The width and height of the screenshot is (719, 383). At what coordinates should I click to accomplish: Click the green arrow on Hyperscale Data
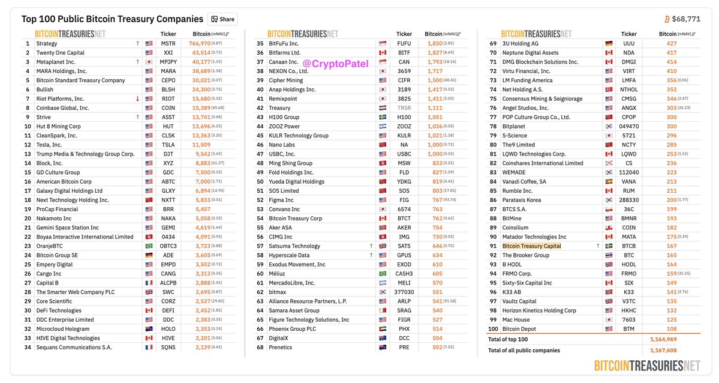pos(371,255)
